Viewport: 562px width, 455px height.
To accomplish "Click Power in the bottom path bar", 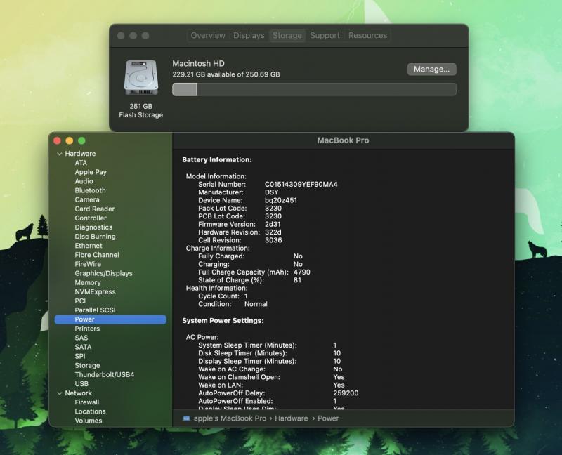I will click(x=328, y=418).
